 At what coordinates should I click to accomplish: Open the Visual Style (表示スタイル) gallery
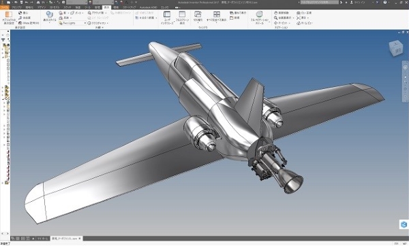[49, 17]
